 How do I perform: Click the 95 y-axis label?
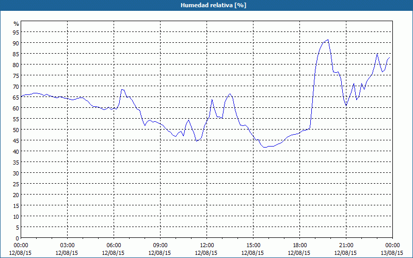click(16, 32)
